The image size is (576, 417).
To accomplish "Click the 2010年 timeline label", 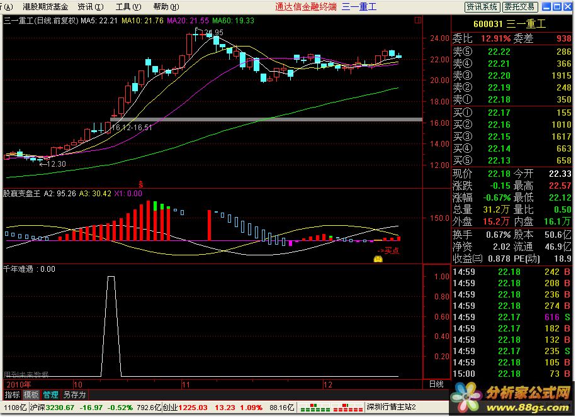I will point(19,385).
